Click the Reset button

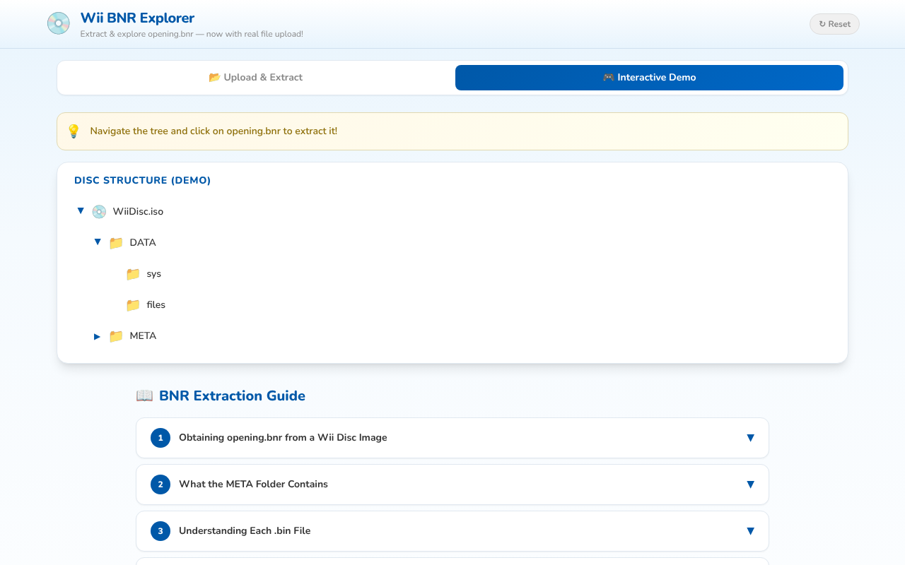pyautogui.click(x=834, y=24)
